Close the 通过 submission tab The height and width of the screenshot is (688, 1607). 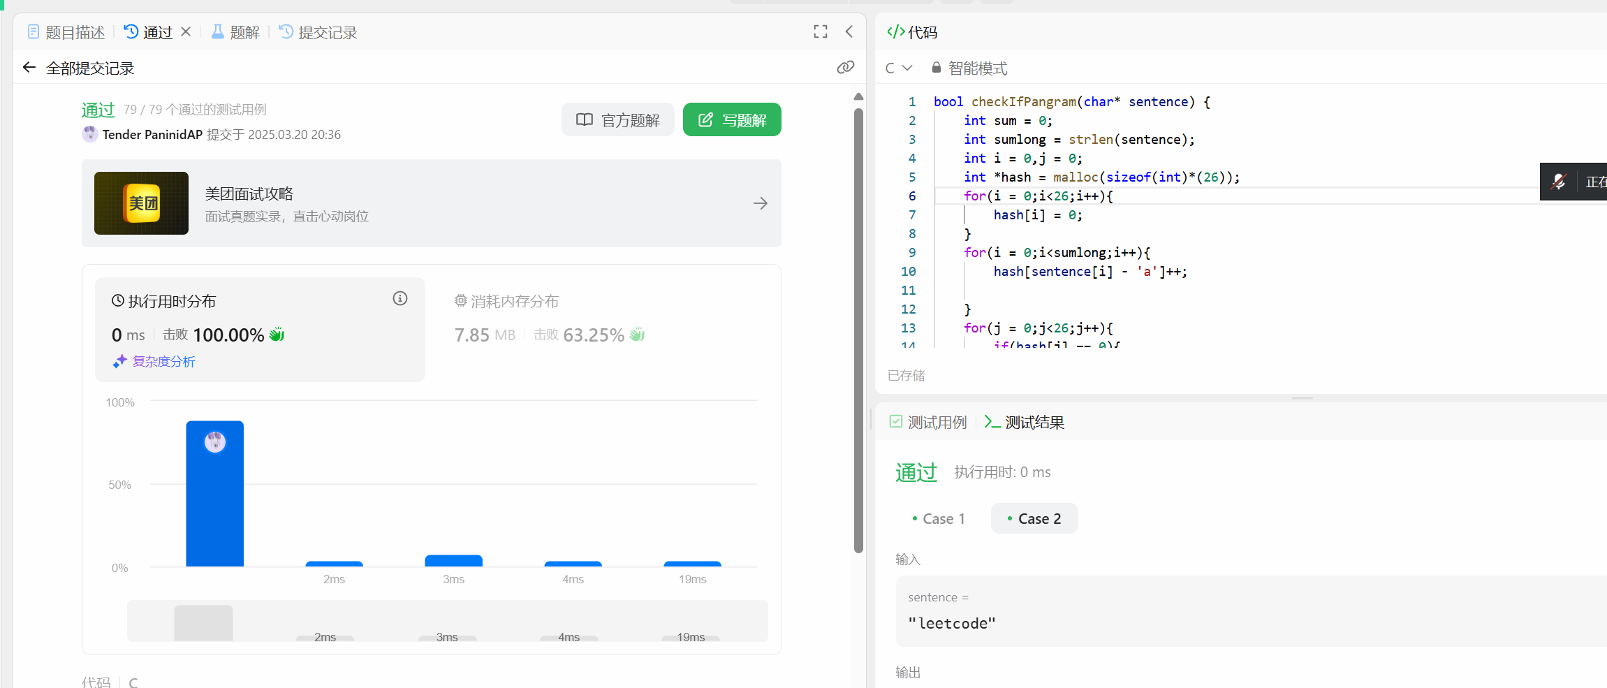point(186,31)
